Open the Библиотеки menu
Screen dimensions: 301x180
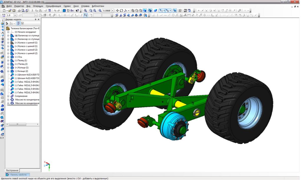(x=98, y=6)
